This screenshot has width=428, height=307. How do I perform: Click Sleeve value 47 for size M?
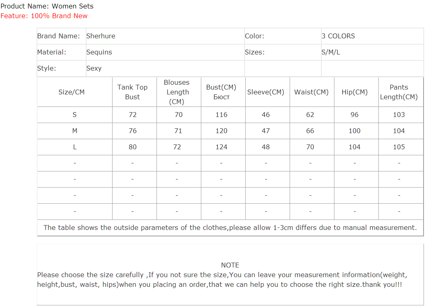[265, 131]
